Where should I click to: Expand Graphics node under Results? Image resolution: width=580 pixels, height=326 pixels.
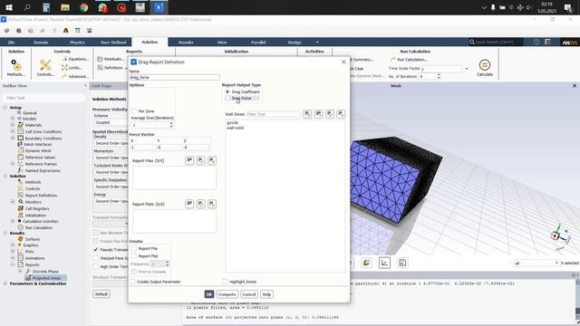click(x=13, y=244)
